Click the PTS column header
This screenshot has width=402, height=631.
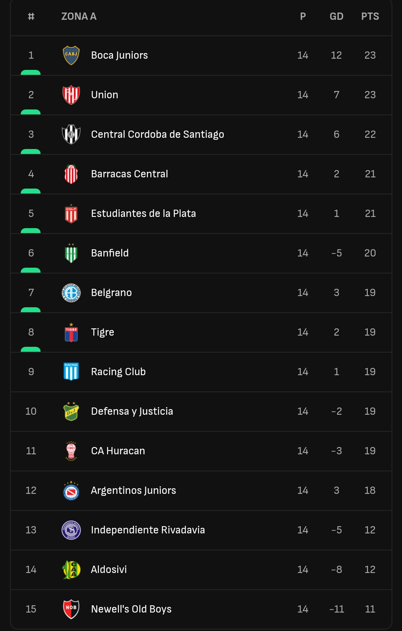click(x=370, y=16)
